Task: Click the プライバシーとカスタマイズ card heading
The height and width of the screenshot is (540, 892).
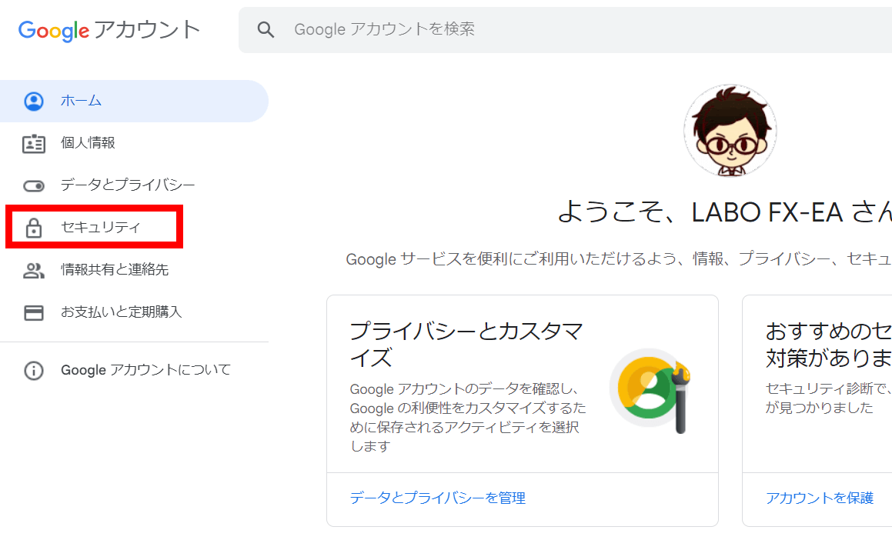Action: tap(466, 345)
